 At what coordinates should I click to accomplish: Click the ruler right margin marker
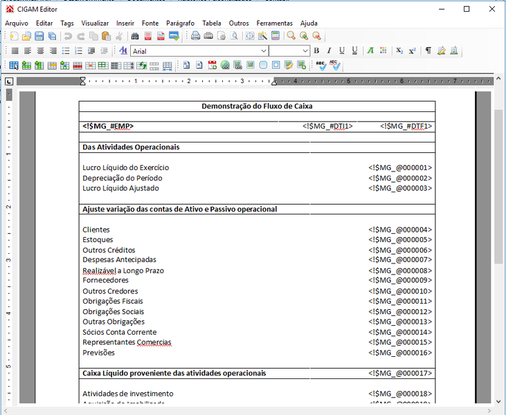point(274,82)
